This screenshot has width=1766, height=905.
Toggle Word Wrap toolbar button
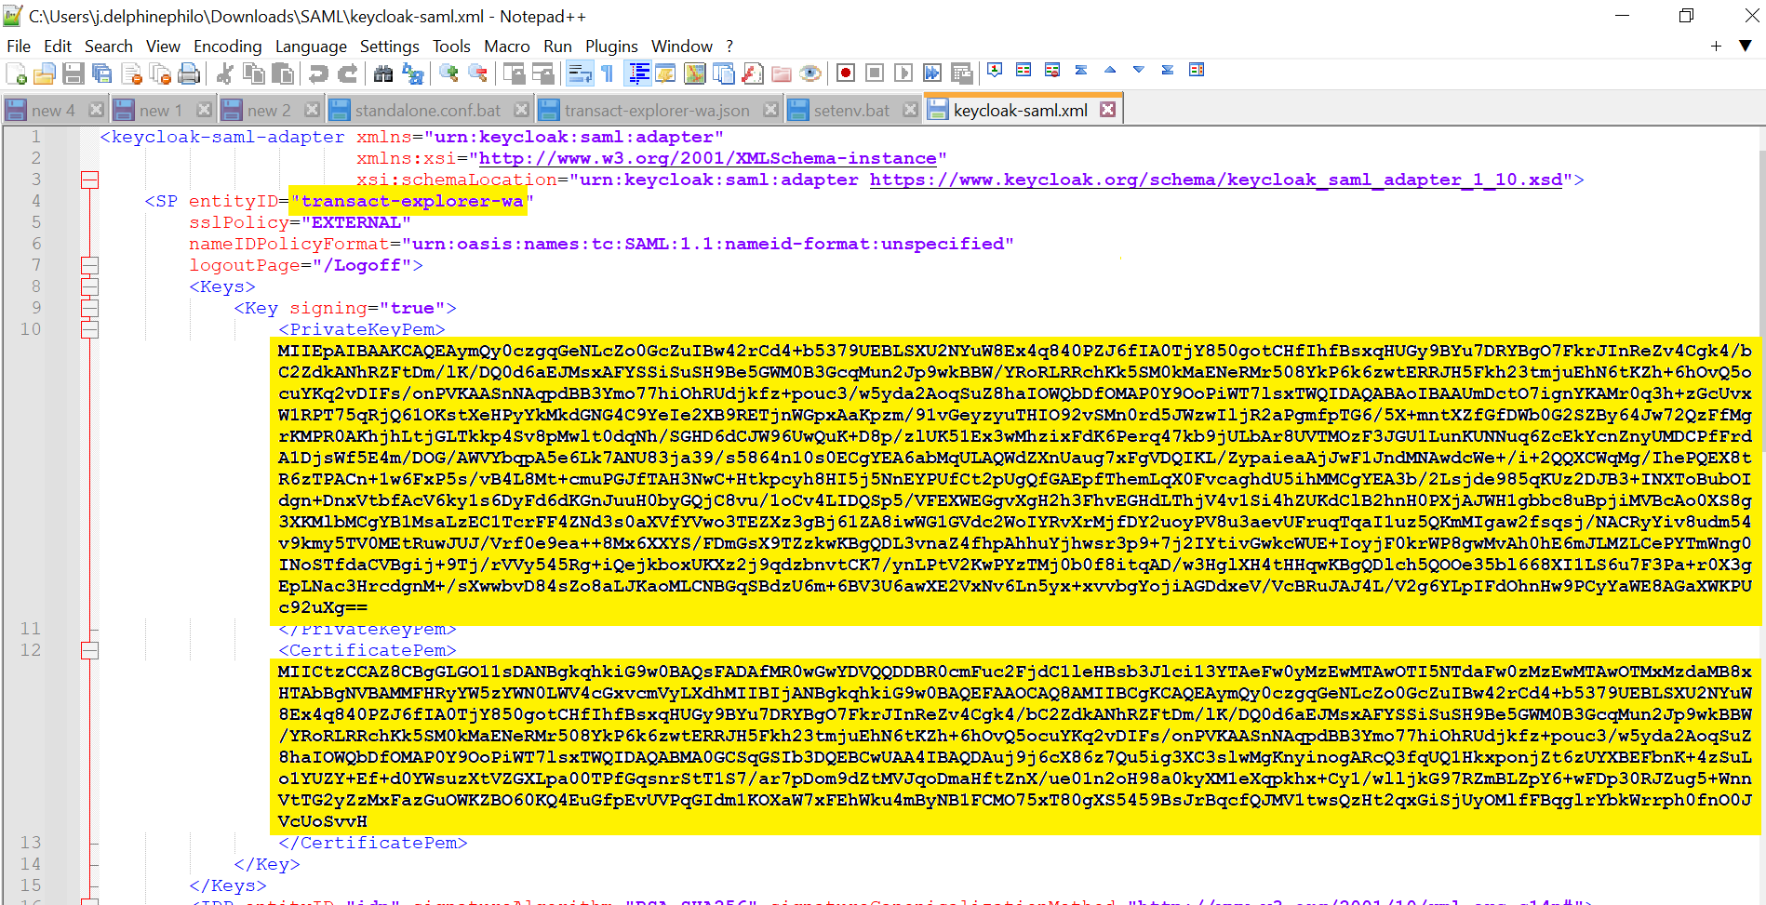tap(580, 73)
